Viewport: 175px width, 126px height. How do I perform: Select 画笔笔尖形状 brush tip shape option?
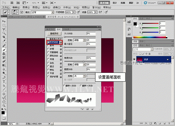point(55,39)
